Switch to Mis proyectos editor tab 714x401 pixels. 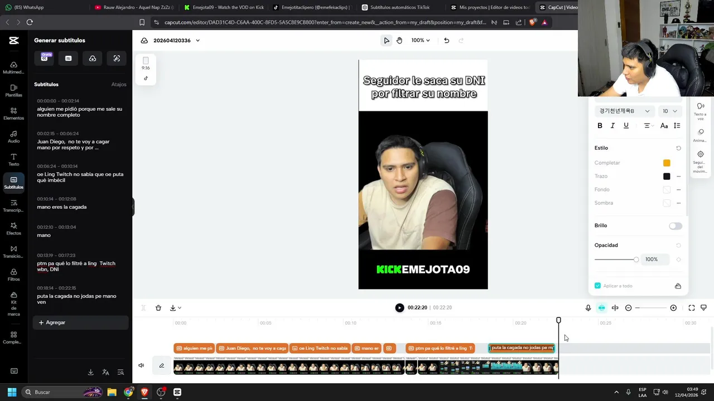490,7
